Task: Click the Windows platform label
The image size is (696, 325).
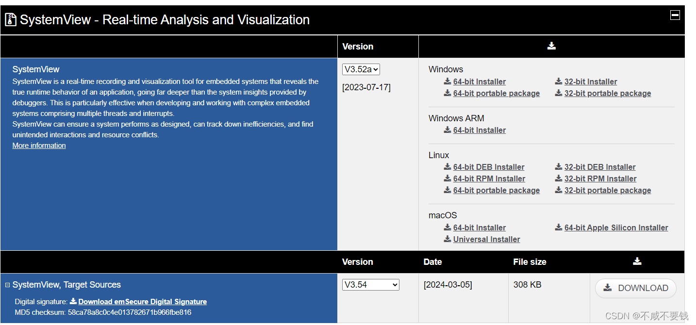Action: pos(446,69)
